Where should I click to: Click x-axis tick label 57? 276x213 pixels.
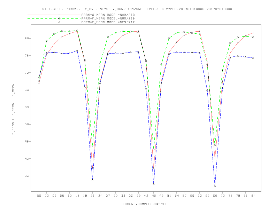click(x=184, y=196)
